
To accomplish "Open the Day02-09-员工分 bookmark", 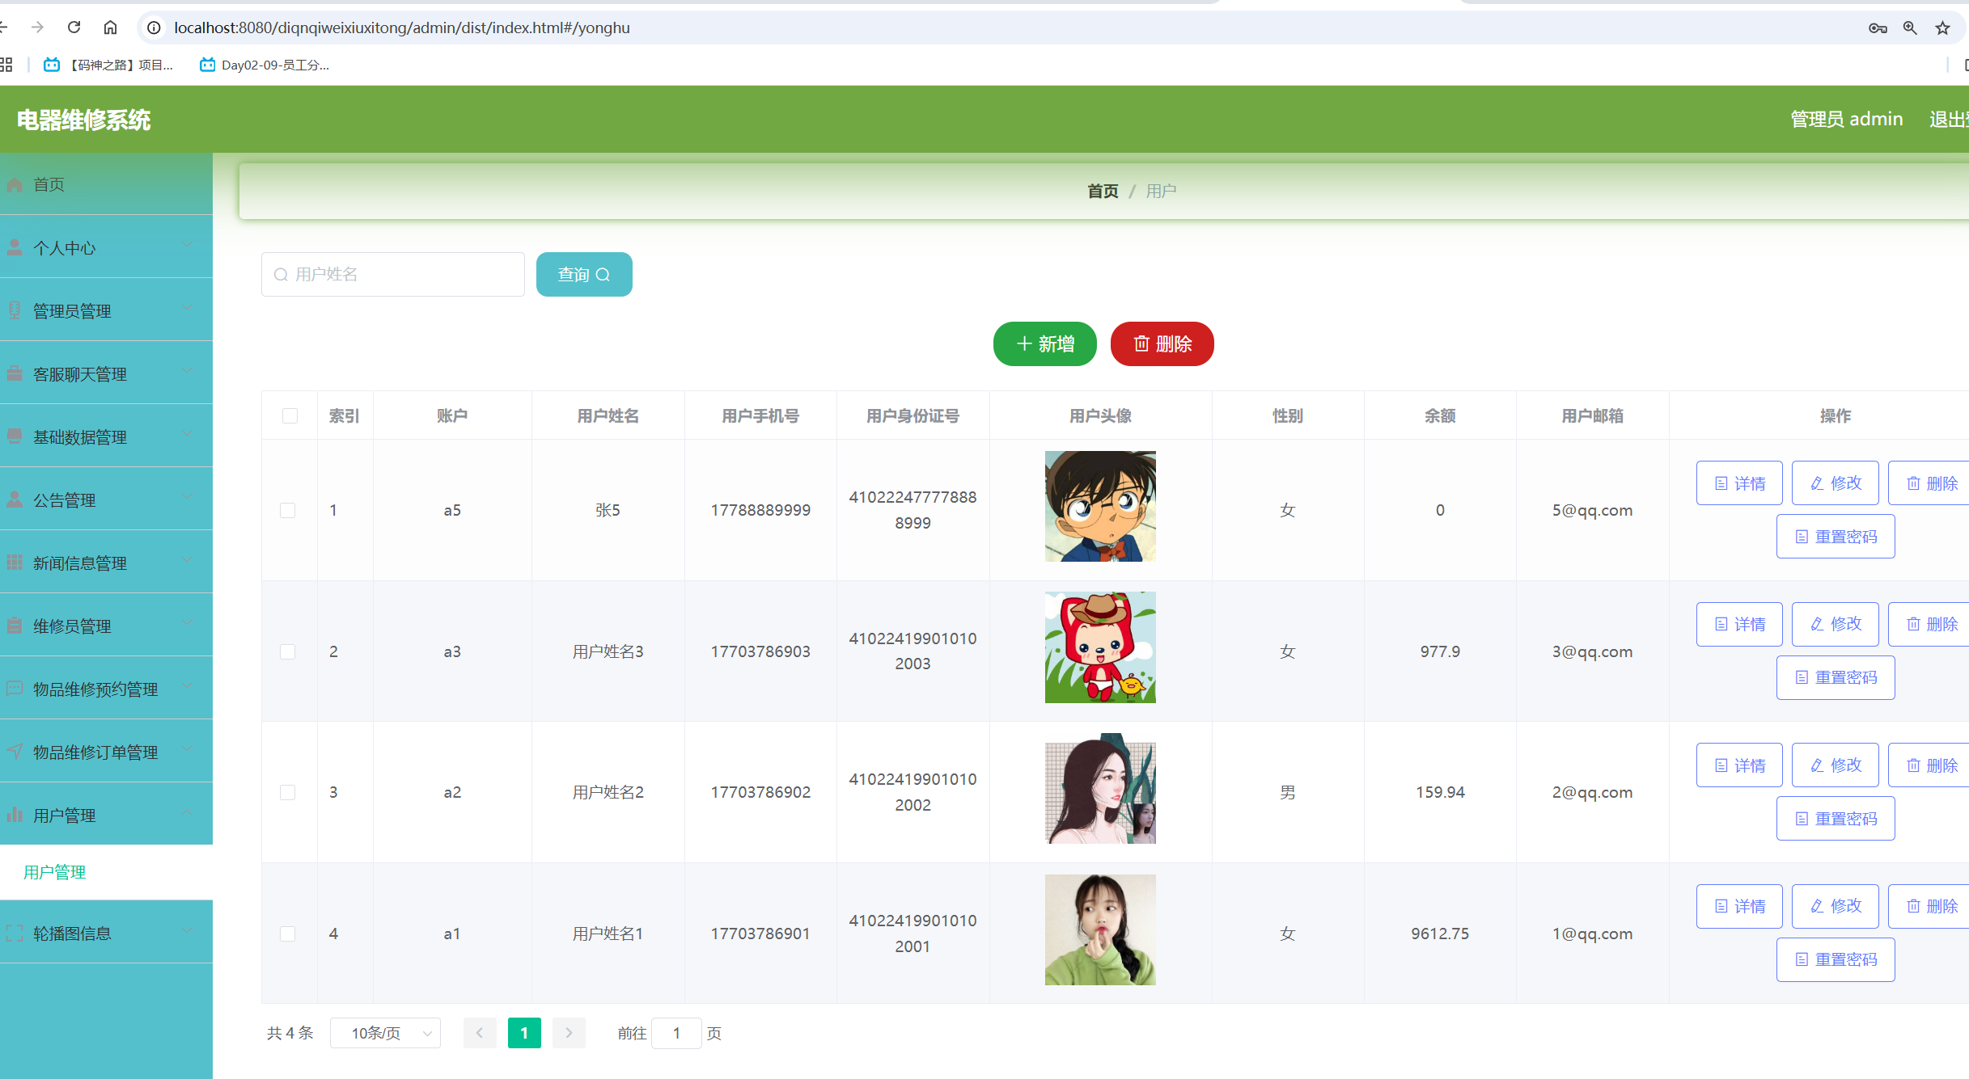I will click(x=265, y=65).
